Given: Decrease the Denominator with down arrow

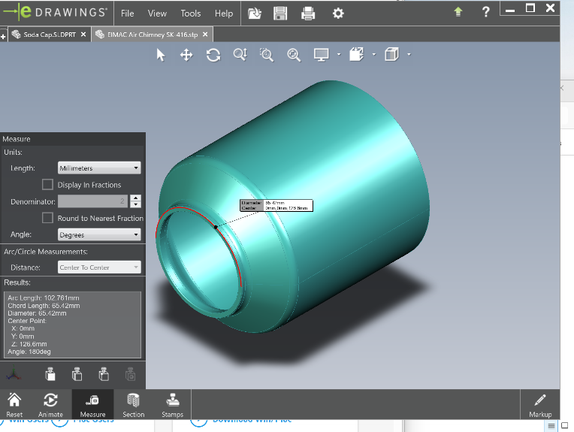Looking at the screenshot, I should click(x=135, y=204).
